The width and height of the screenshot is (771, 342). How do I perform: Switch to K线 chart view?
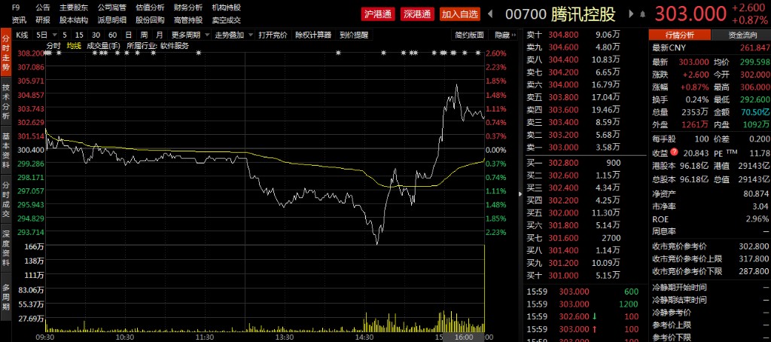point(22,35)
